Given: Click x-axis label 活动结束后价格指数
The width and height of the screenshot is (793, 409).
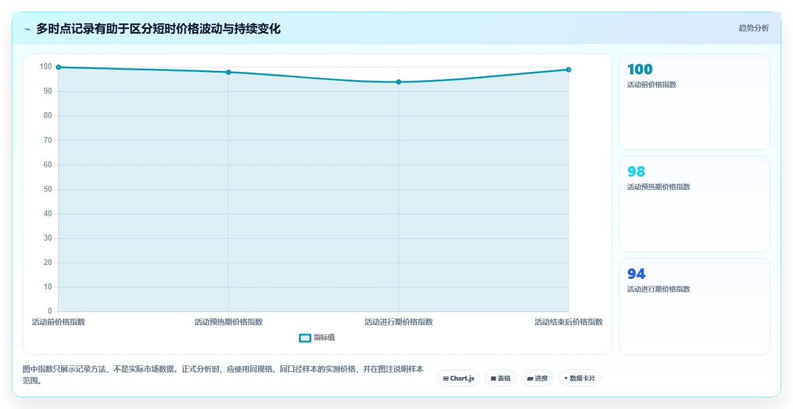Looking at the screenshot, I should 568,322.
